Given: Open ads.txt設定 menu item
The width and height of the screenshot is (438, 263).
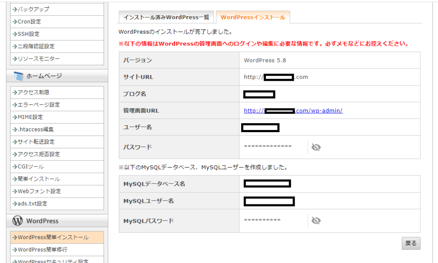Looking at the screenshot, I should point(57,204).
